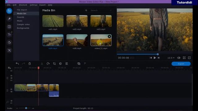This screenshot has width=198, height=111.
Task: Click the timeline vertical scrollbar
Action: pyautogui.click(x=192, y=89)
